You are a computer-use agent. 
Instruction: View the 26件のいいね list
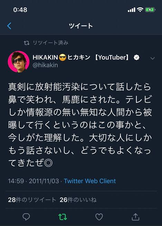(78, 200)
